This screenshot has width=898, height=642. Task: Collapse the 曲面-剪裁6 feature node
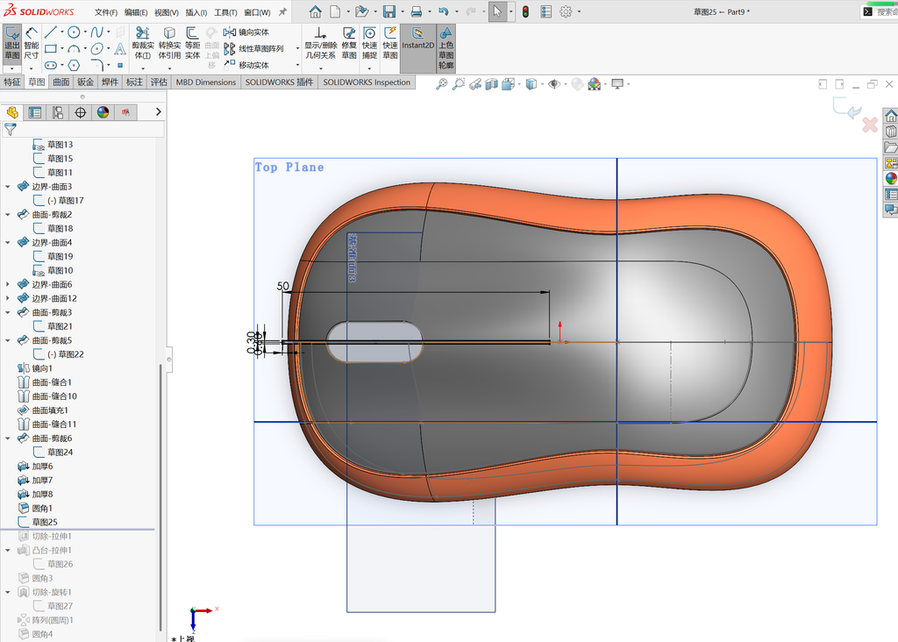7,439
